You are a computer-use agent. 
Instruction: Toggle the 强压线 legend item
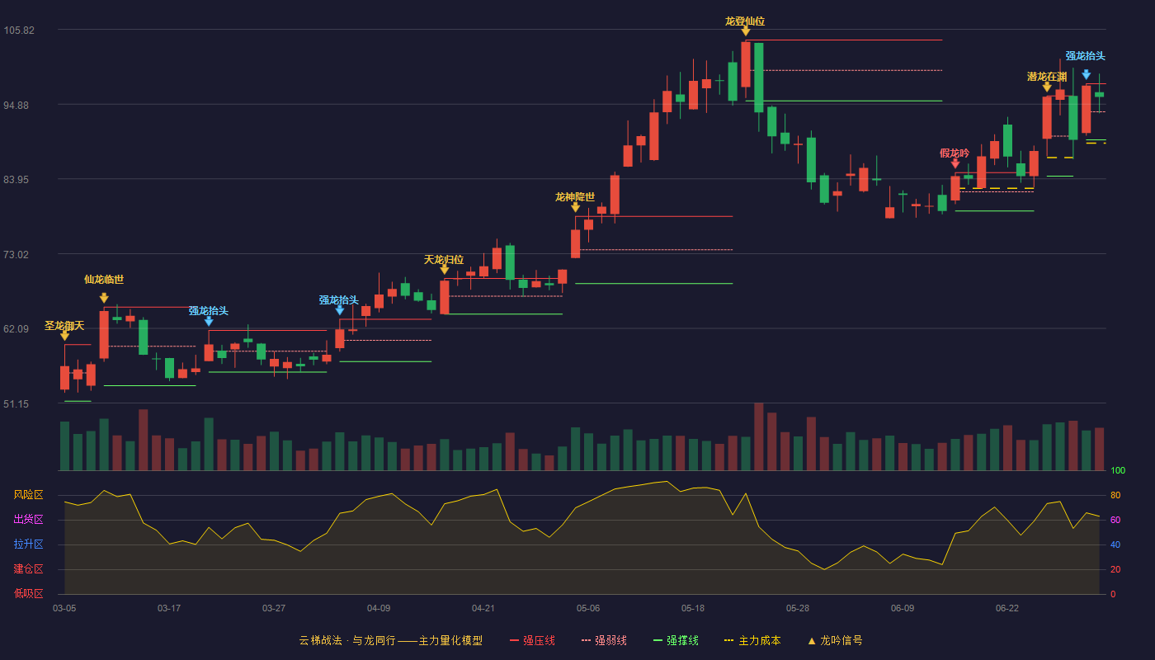[x=533, y=640]
